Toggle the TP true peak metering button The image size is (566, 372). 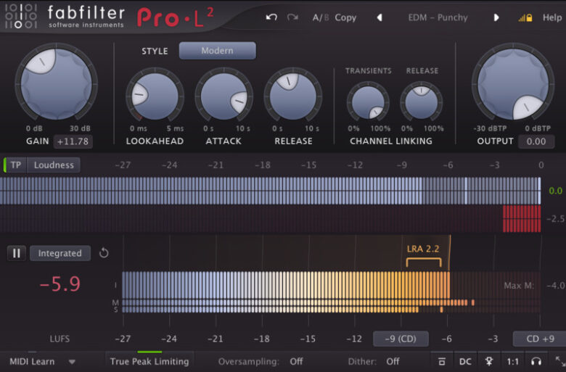[15, 165]
